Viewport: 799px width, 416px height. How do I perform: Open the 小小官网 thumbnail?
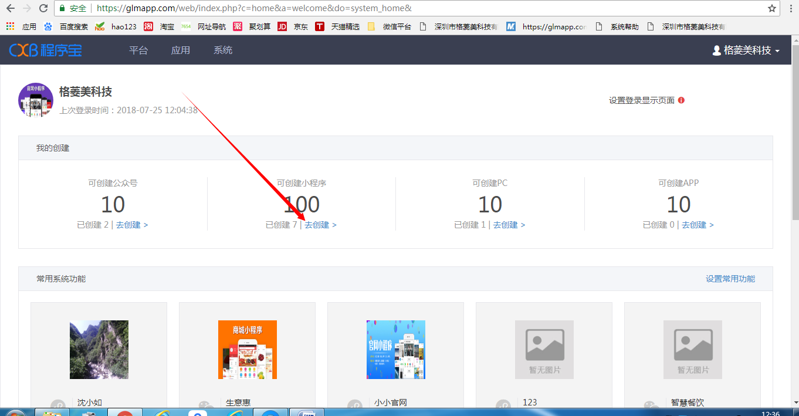coord(396,350)
